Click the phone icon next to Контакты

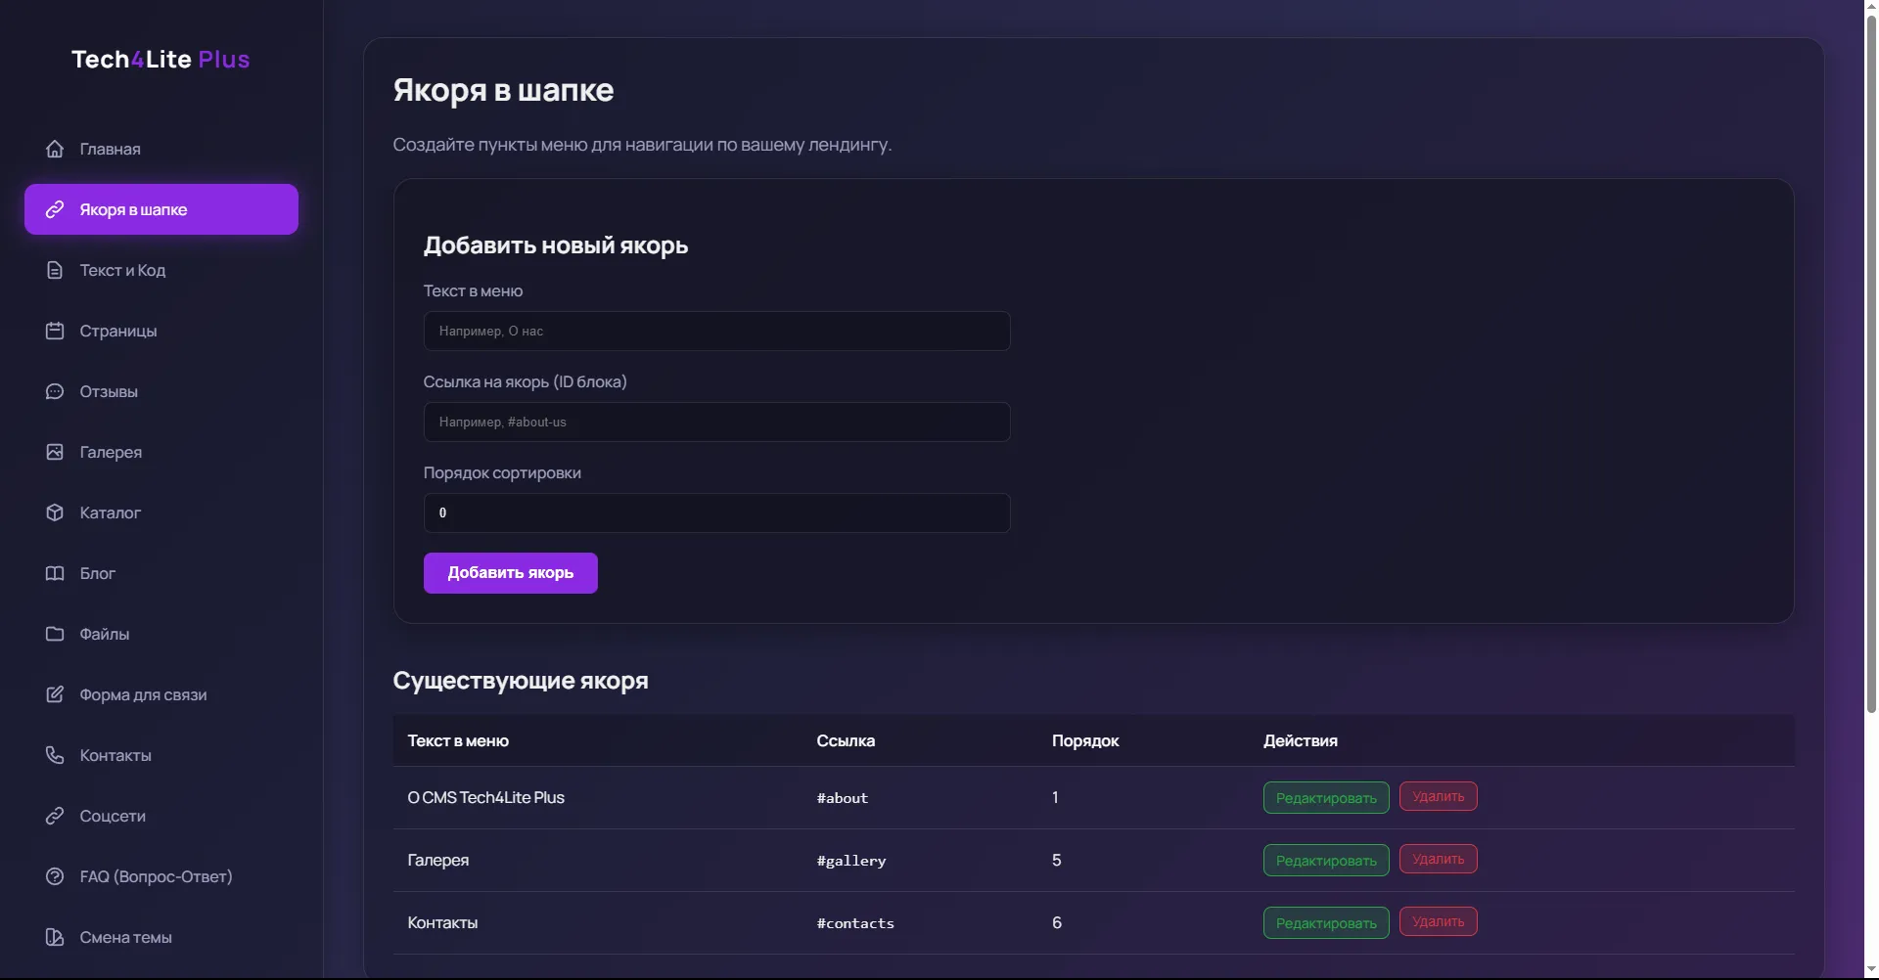(55, 755)
